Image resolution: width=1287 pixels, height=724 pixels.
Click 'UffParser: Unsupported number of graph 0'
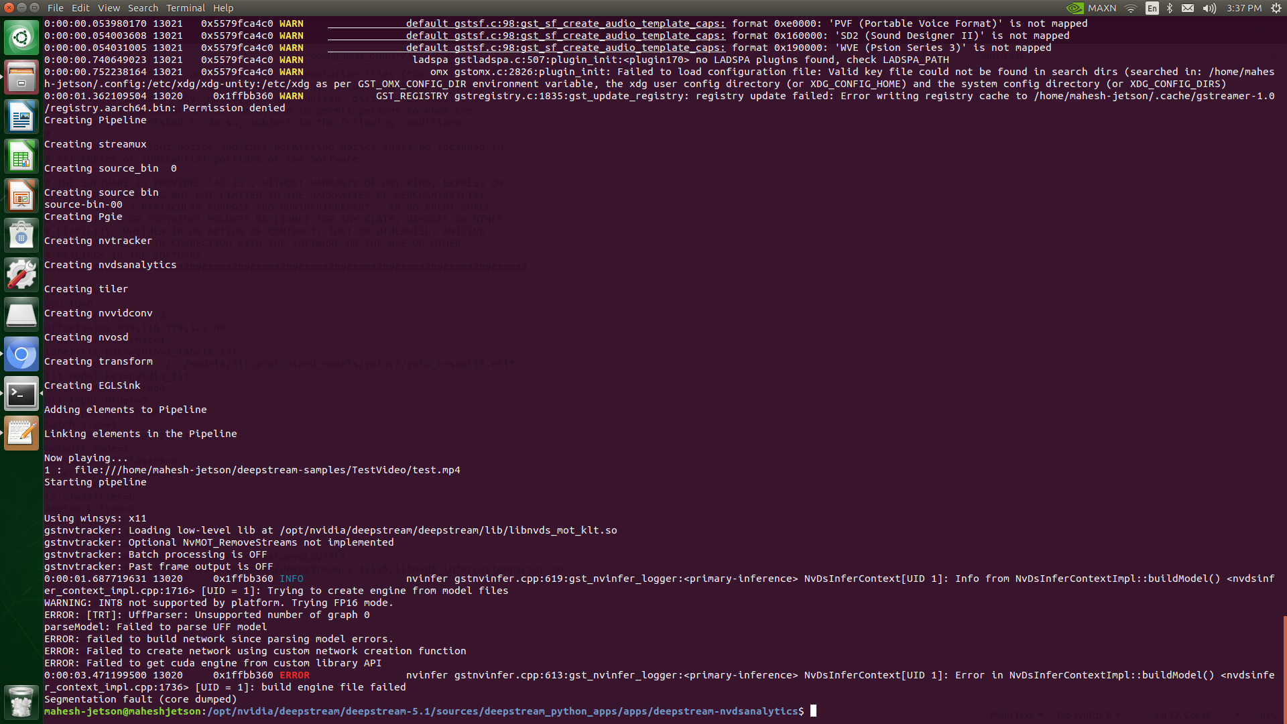pyautogui.click(x=249, y=615)
